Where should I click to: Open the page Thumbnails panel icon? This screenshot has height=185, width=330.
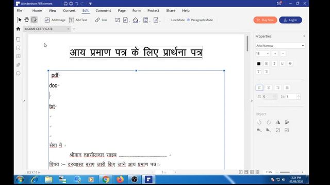coord(19,39)
